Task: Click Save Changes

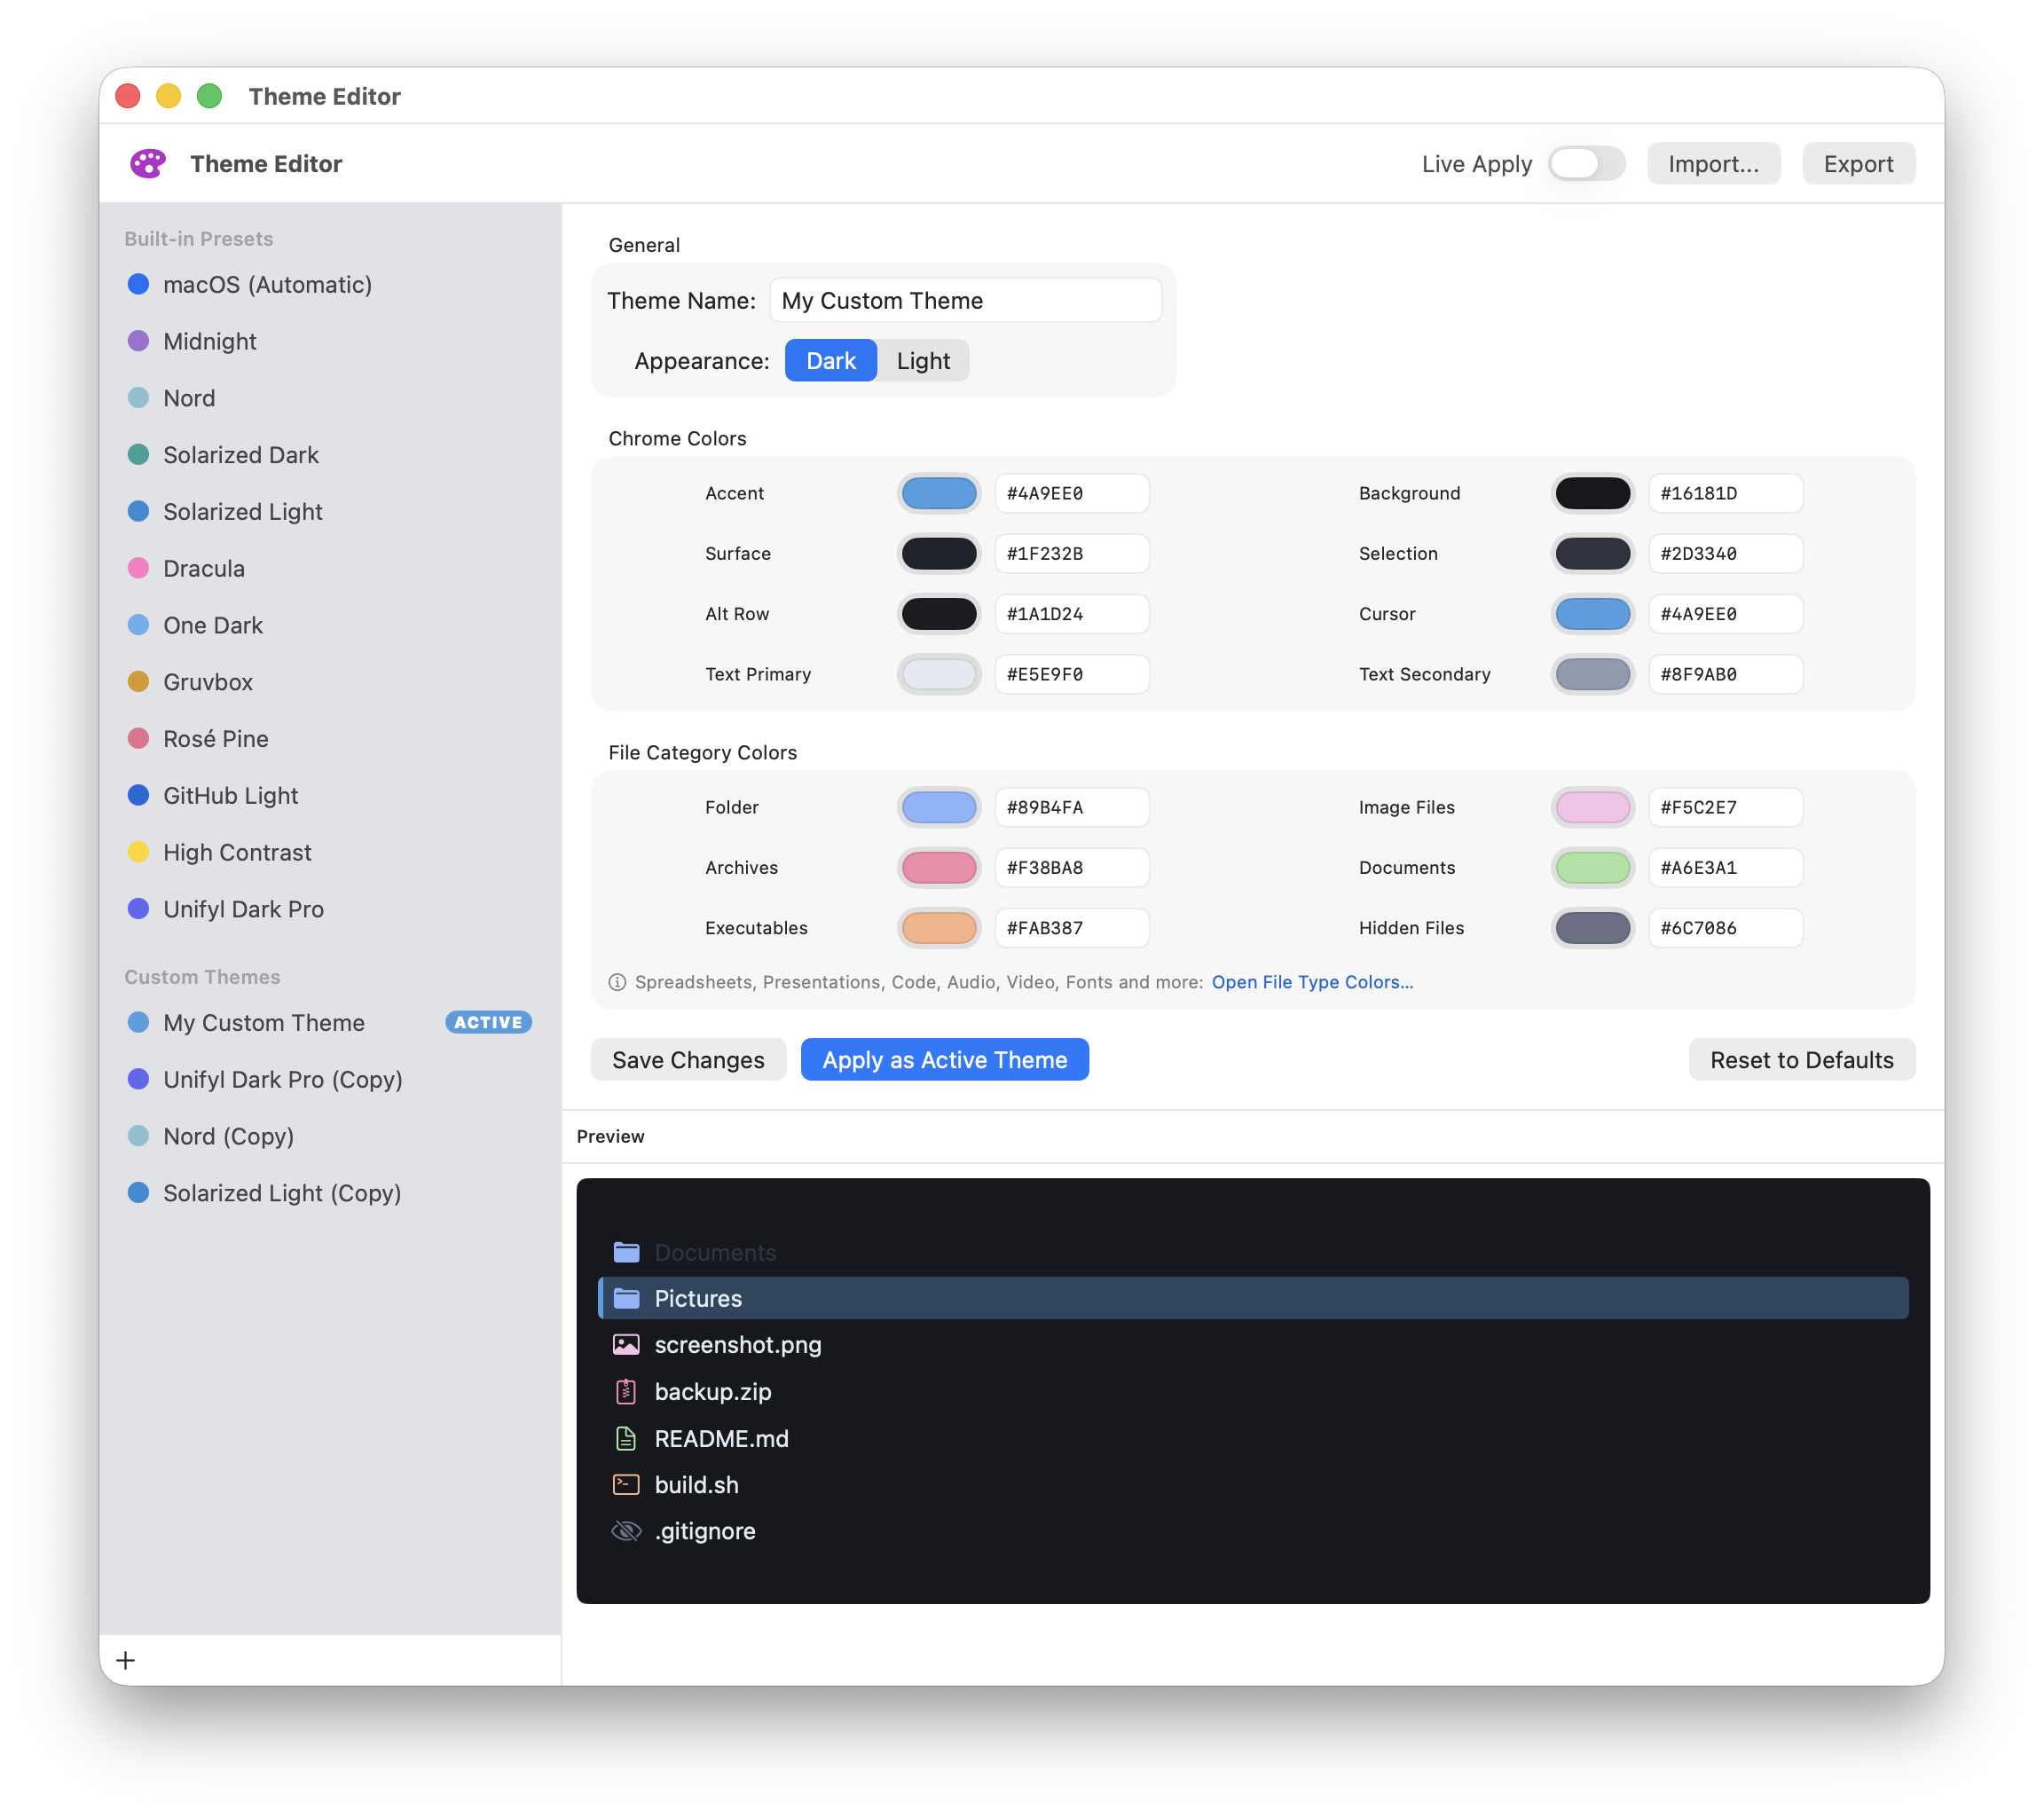Action: (x=688, y=1059)
